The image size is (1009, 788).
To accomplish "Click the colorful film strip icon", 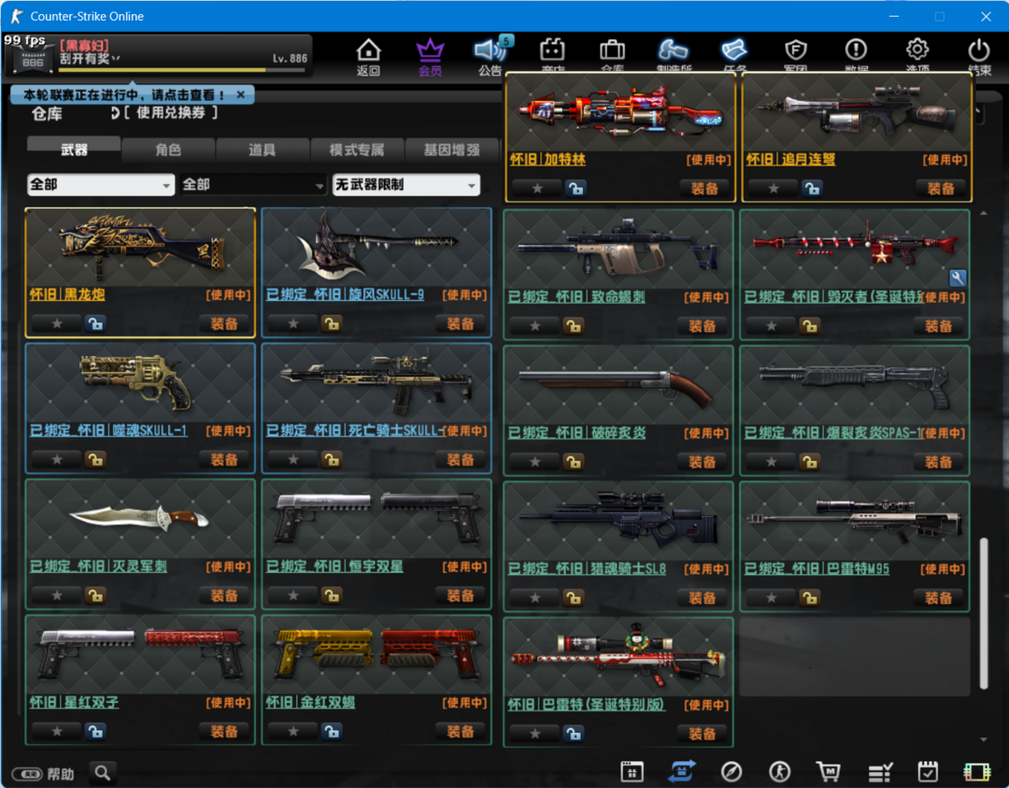I will coord(977,772).
